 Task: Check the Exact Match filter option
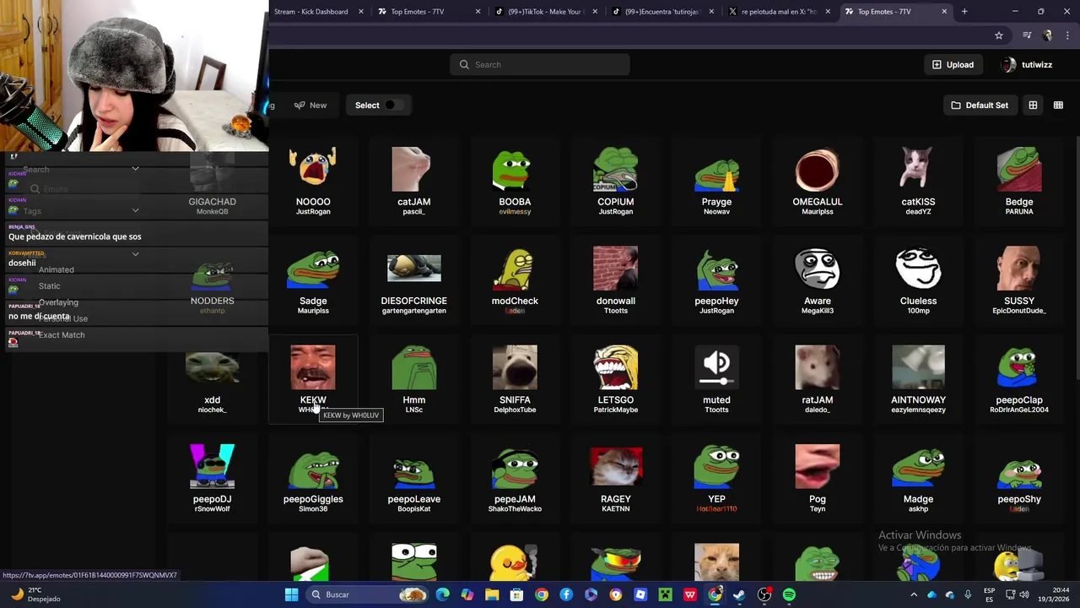click(62, 335)
